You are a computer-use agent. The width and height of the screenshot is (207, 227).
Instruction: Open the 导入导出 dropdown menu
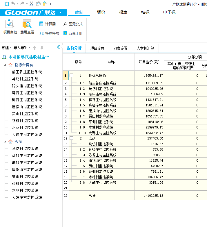pyautogui.click(x=22, y=48)
